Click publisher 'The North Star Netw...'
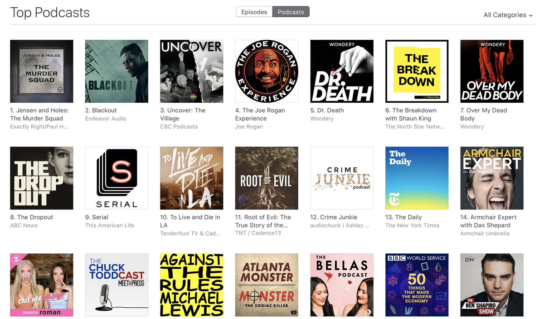 [x=415, y=127]
